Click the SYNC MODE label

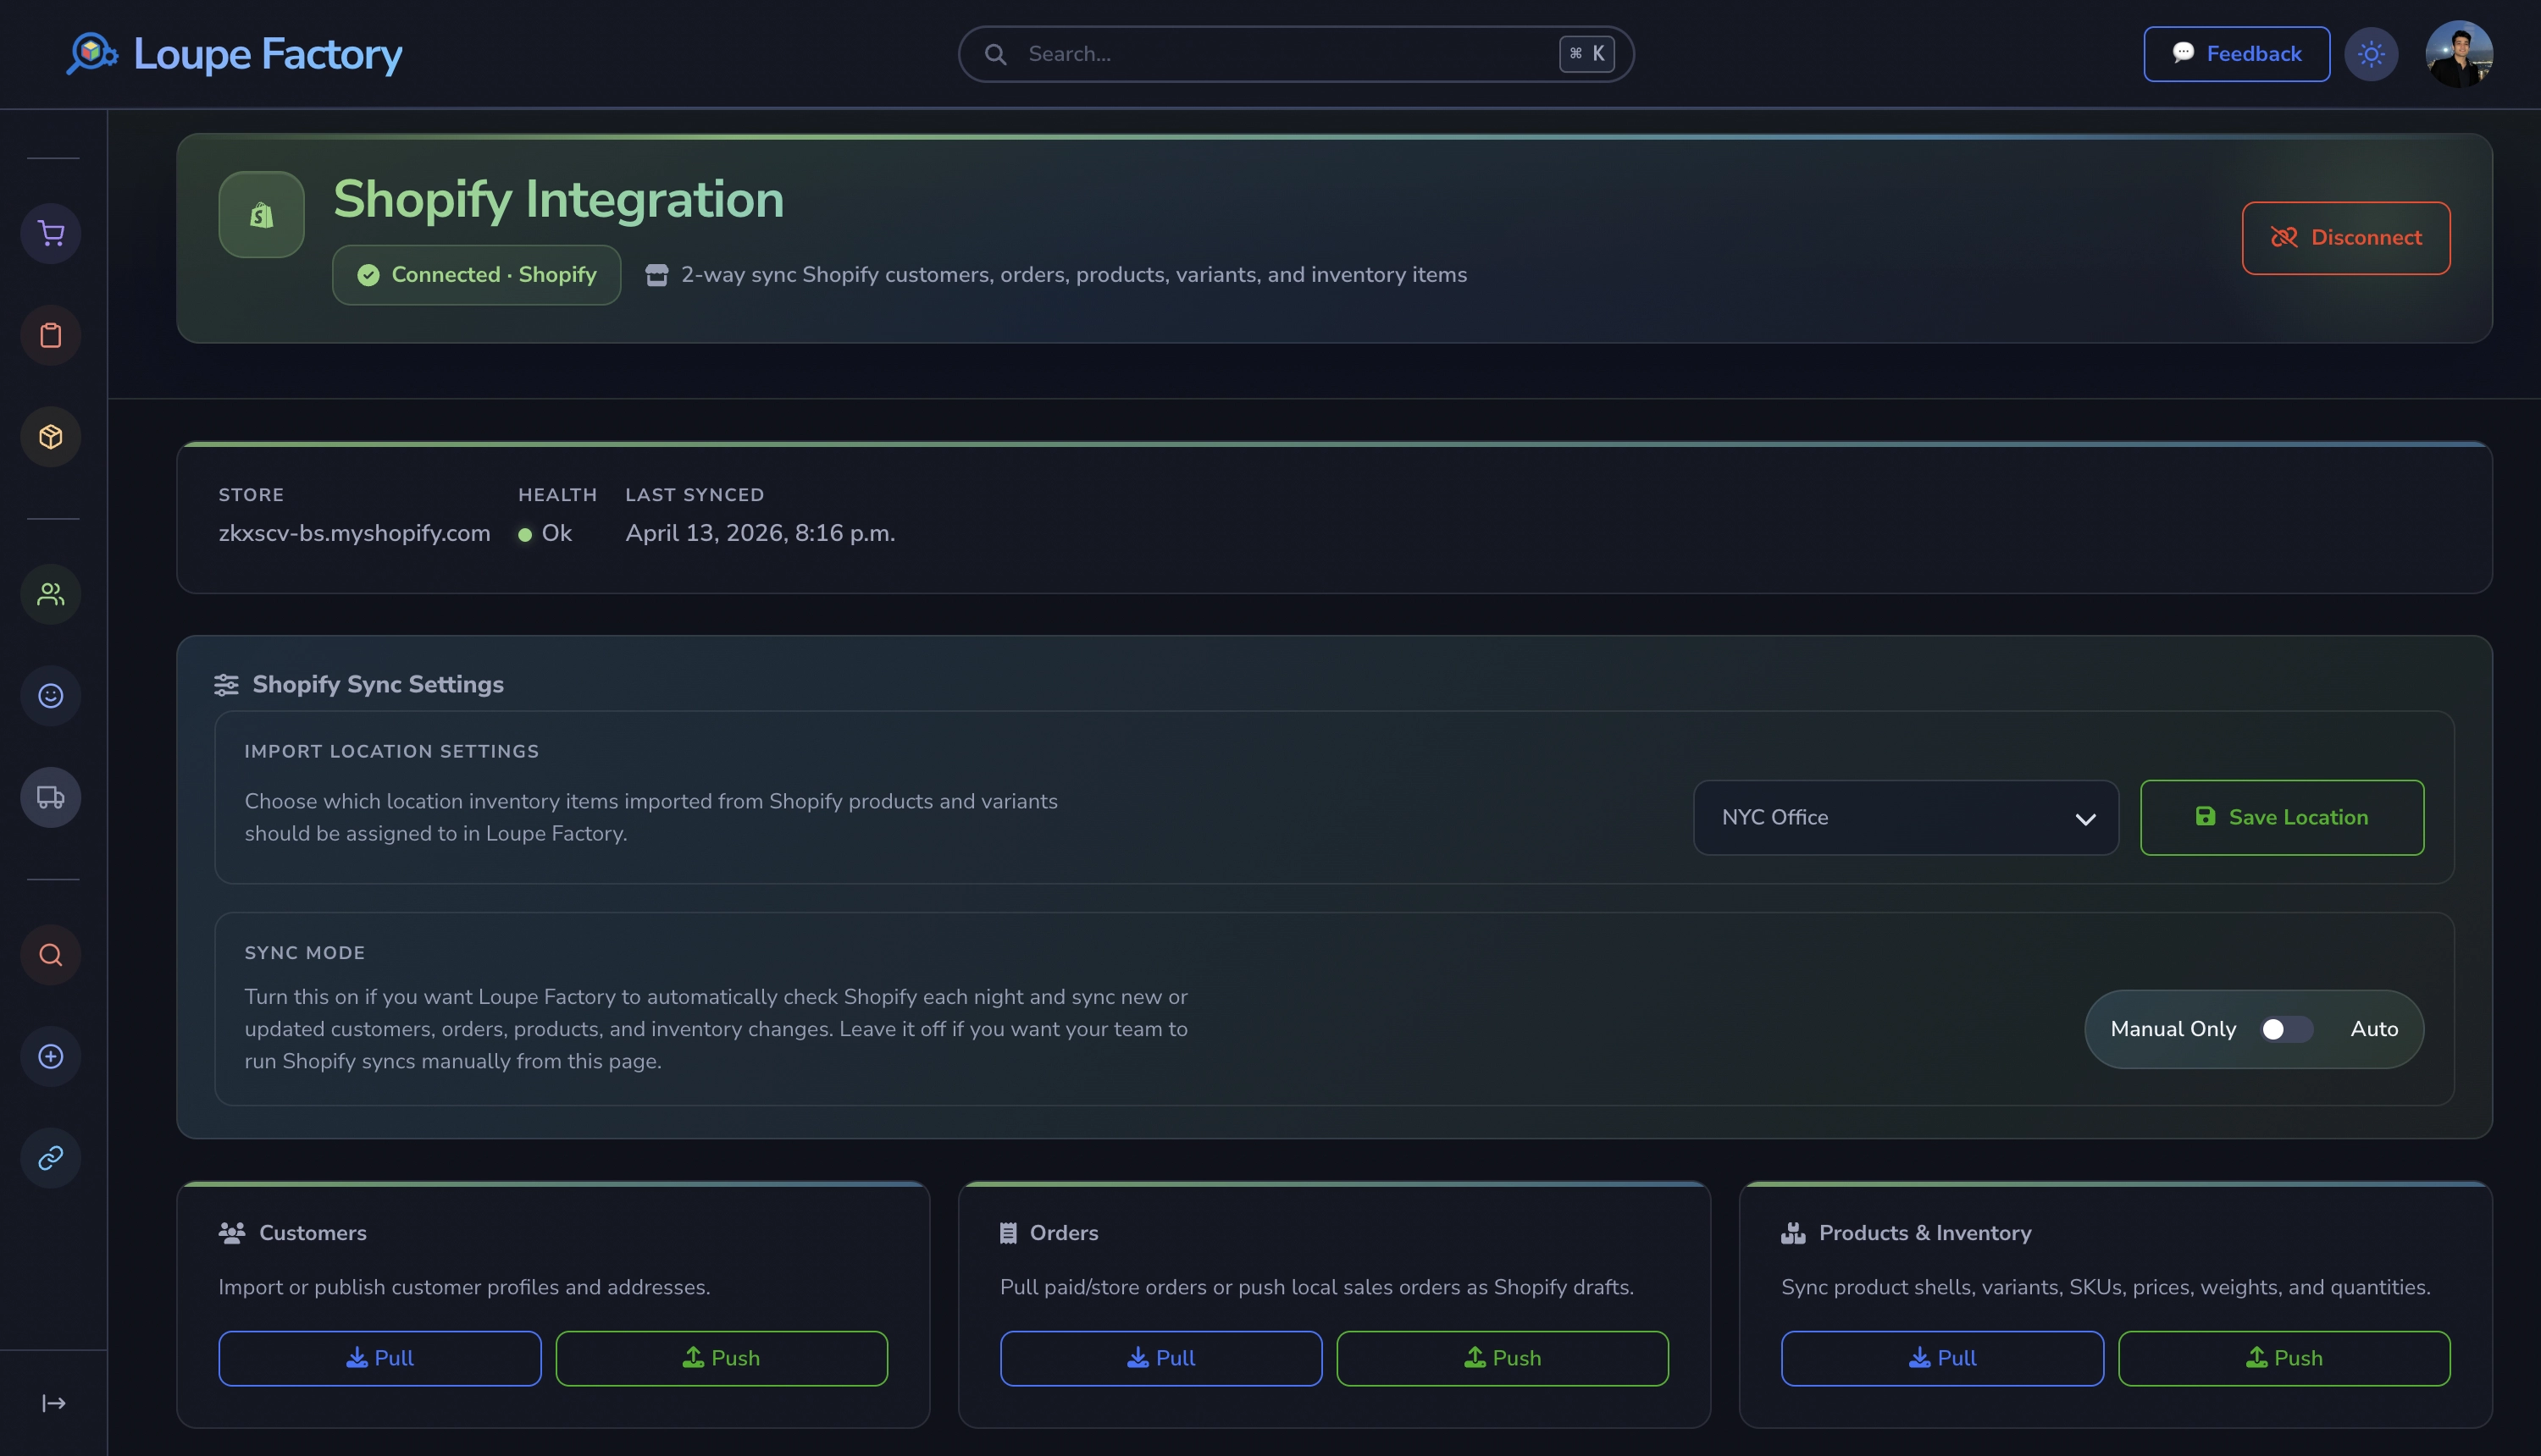305,953
